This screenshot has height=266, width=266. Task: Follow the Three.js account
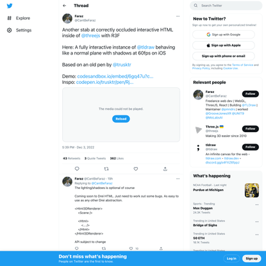pos(251,129)
